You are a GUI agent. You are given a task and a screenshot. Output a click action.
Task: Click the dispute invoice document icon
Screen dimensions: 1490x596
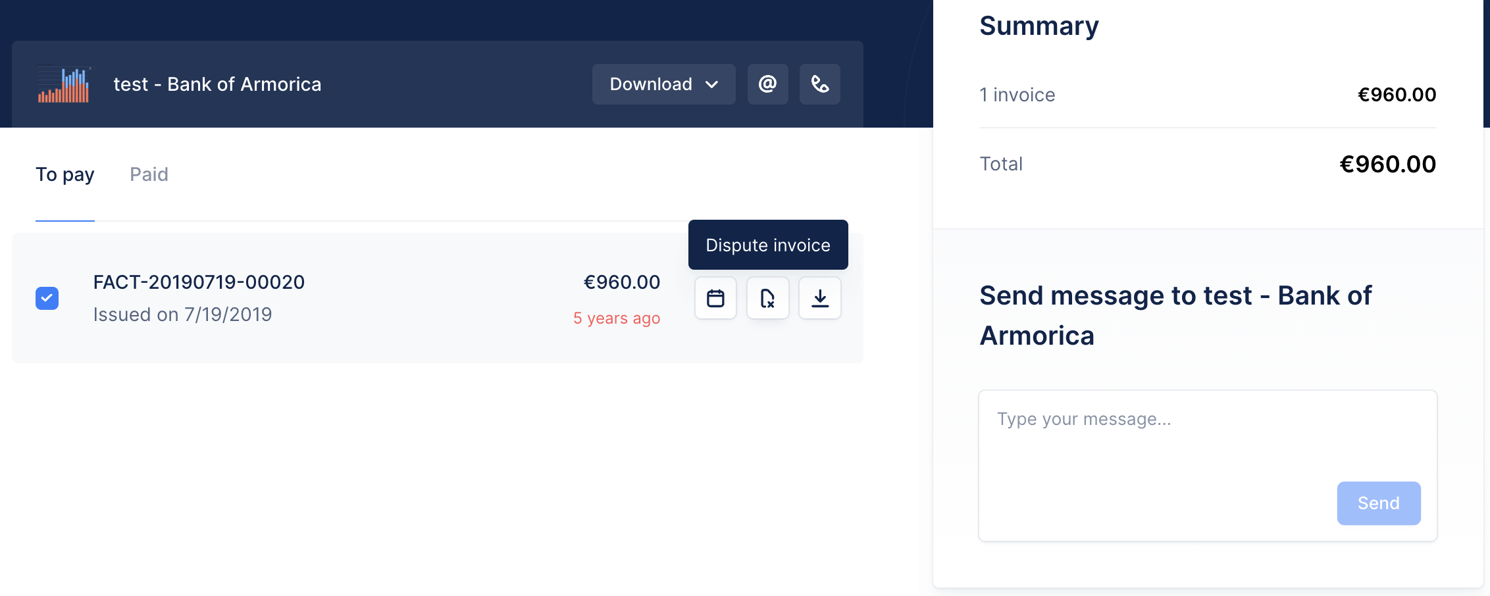(x=767, y=299)
